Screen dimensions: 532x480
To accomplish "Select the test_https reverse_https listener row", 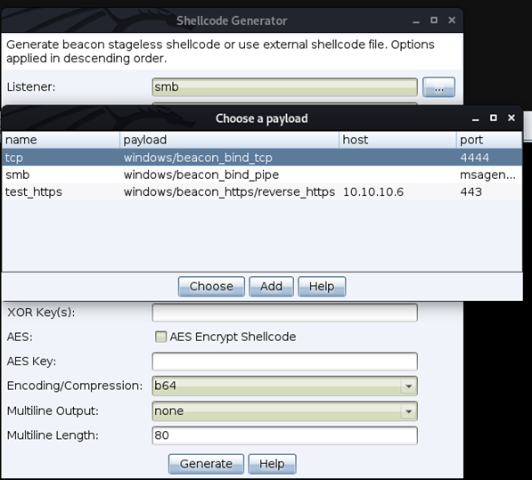I will pyautogui.click(x=262, y=191).
